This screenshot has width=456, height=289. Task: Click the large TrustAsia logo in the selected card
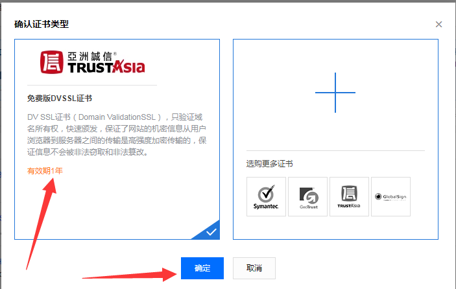coord(92,63)
